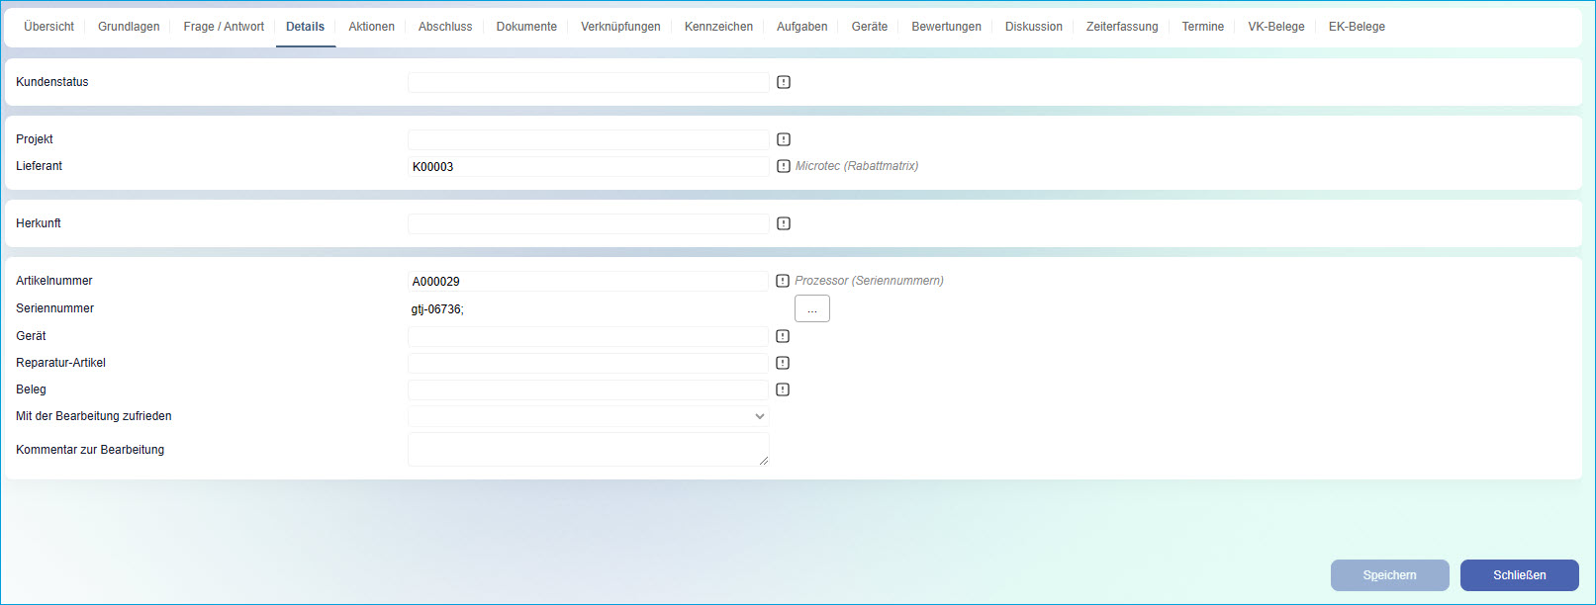Open the Reparatur-Artikel lookup icon

(x=783, y=363)
